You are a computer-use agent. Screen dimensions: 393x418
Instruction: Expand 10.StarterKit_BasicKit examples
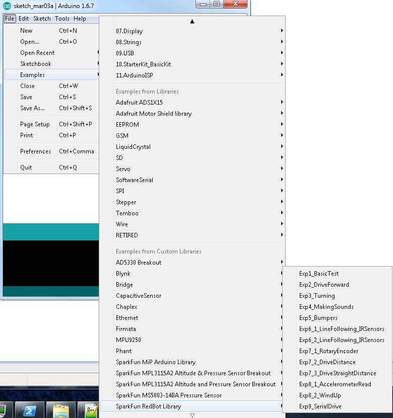click(192, 64)
